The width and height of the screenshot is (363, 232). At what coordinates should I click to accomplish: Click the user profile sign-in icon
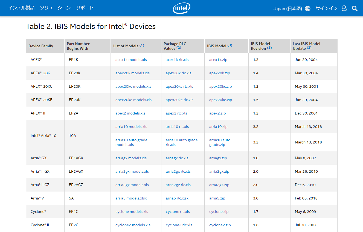click(x=344, y=8)
